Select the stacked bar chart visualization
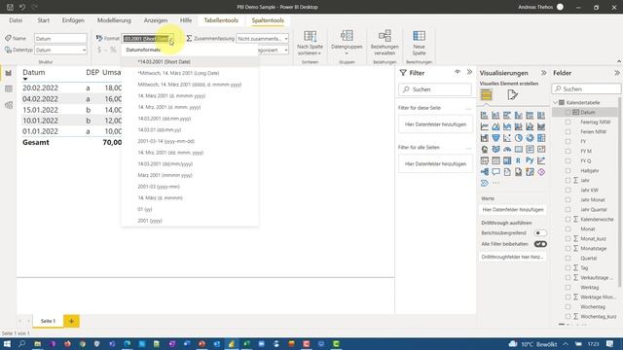 tap(485, 116)
